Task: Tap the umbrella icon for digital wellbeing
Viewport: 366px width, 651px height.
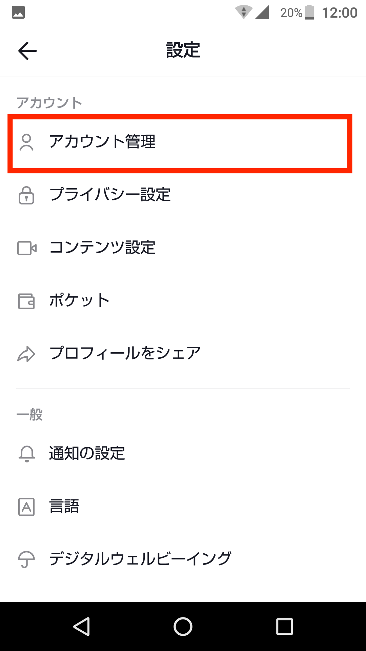Action: (x=26, y=559)
